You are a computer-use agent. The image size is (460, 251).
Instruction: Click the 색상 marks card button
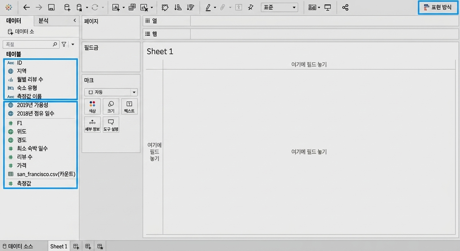click(x=92, y=107)
